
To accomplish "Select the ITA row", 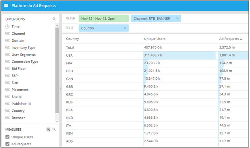I will [x=156, y=126].
